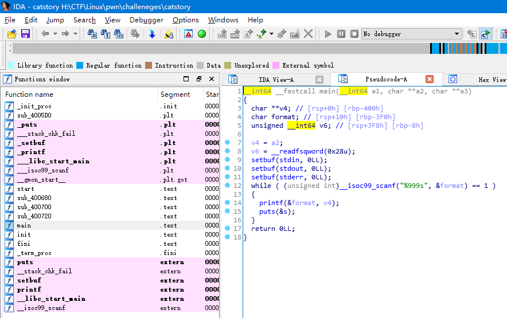The height and width of the screenshot is (318, 507).
Task: Search immediate value binoculars icon
Action: pos(92,34)
